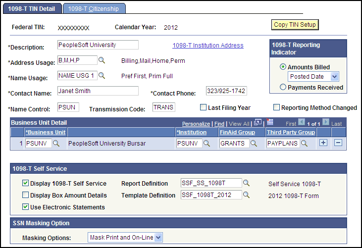Click First link in grid navigation
The height and width of the screenshot is (248, 362).
[291, 124]
